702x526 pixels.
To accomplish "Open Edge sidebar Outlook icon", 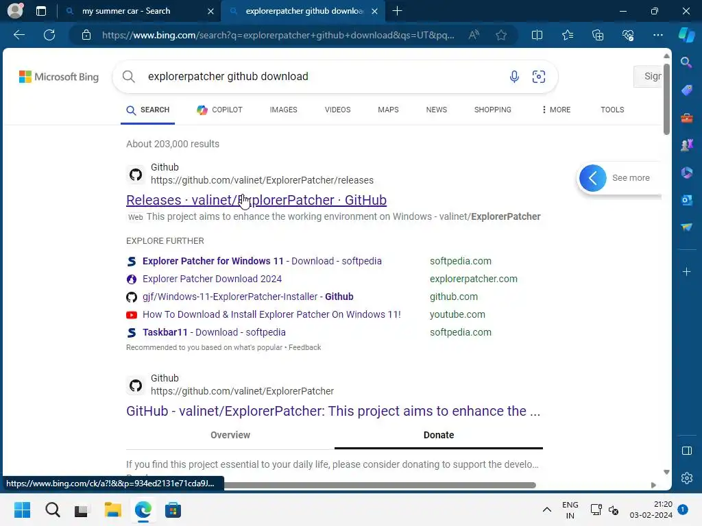I will 686,200.
